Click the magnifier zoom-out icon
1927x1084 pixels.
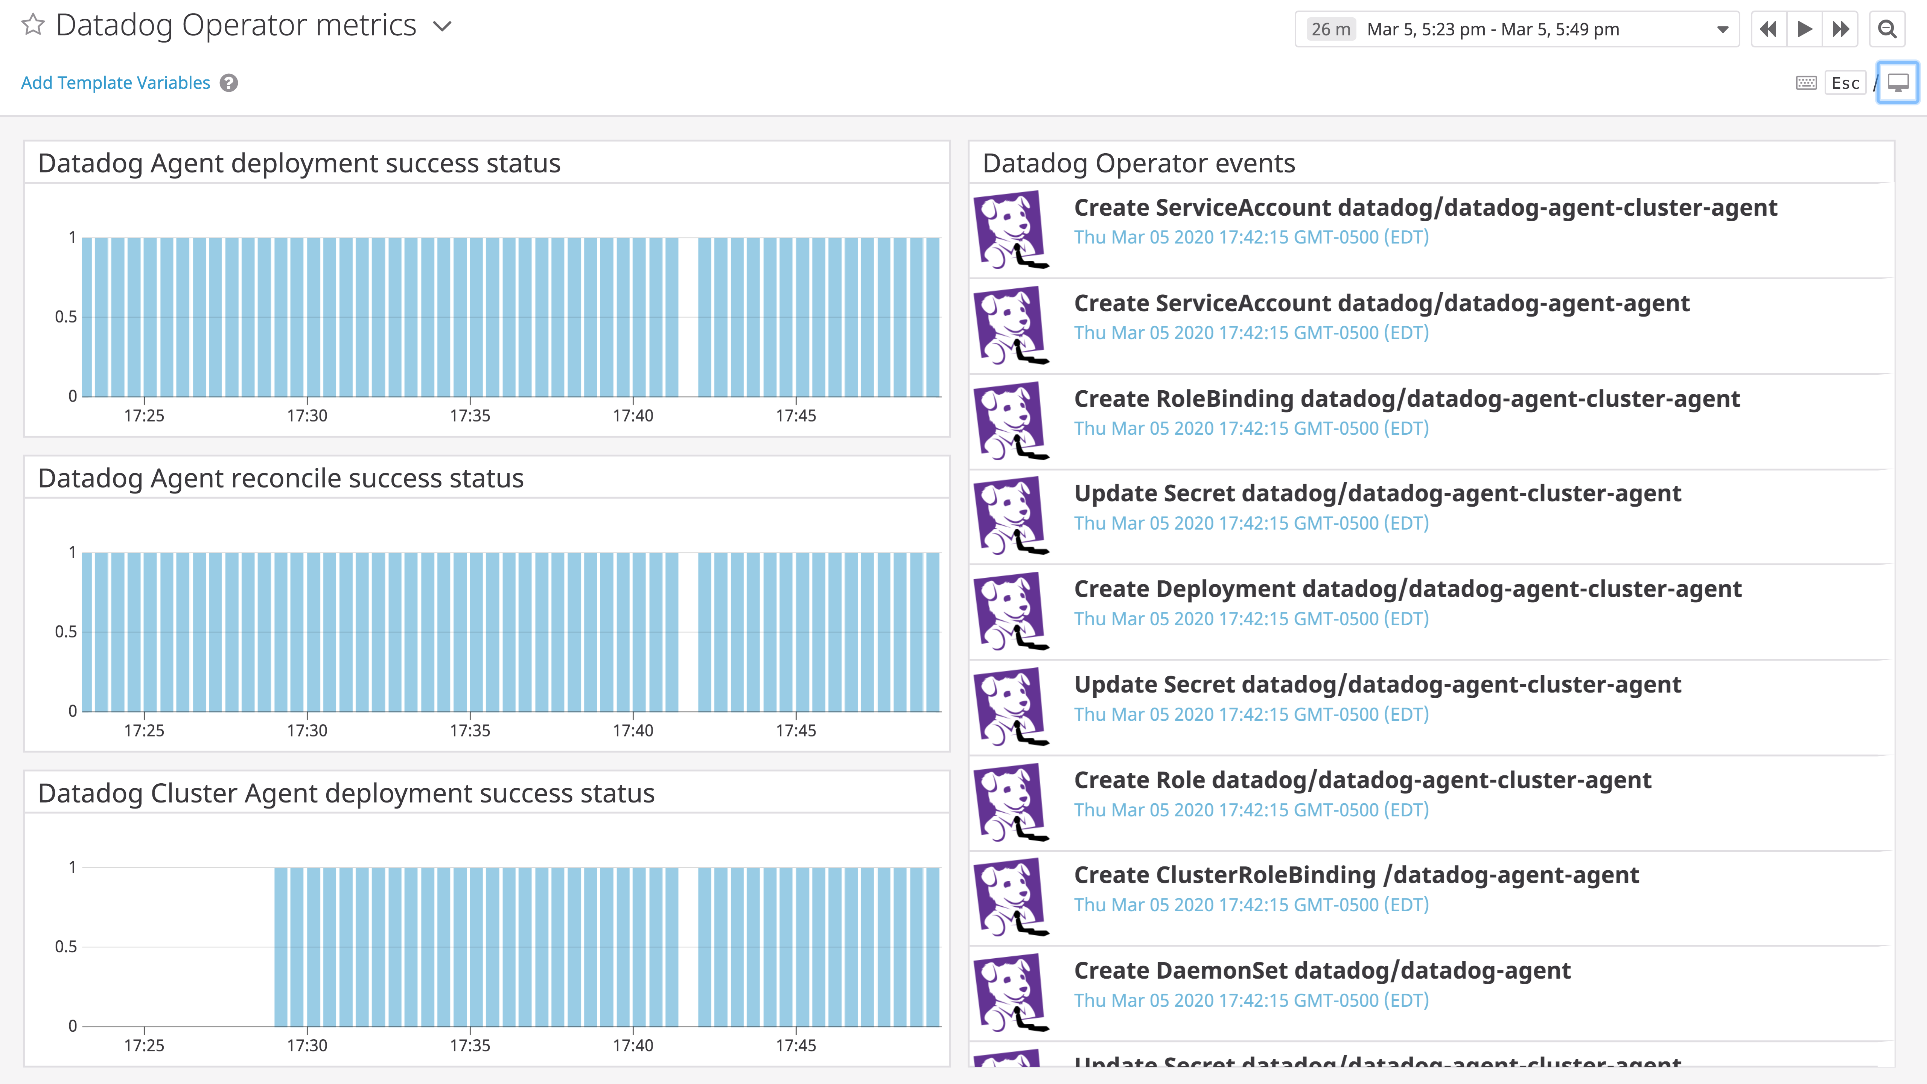[x=1887, y=30]
